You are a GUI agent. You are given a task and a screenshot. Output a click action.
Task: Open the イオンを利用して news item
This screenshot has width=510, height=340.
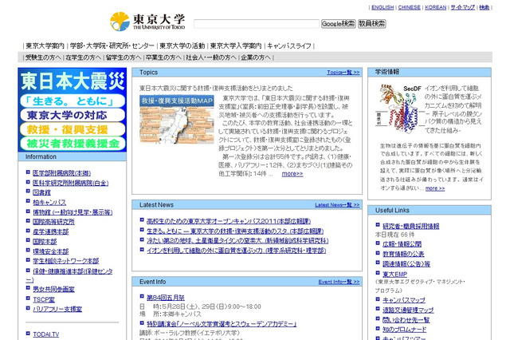tap(236, 251)
